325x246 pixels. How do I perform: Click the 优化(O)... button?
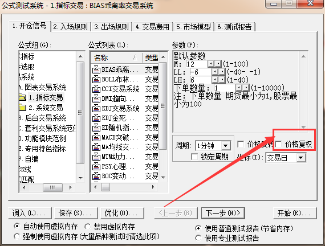[122, 213]
